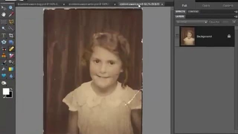Switch to the first content-aware document tab
Screen dimensions: 238x134
pyautogui.click(x=39, y=4)
